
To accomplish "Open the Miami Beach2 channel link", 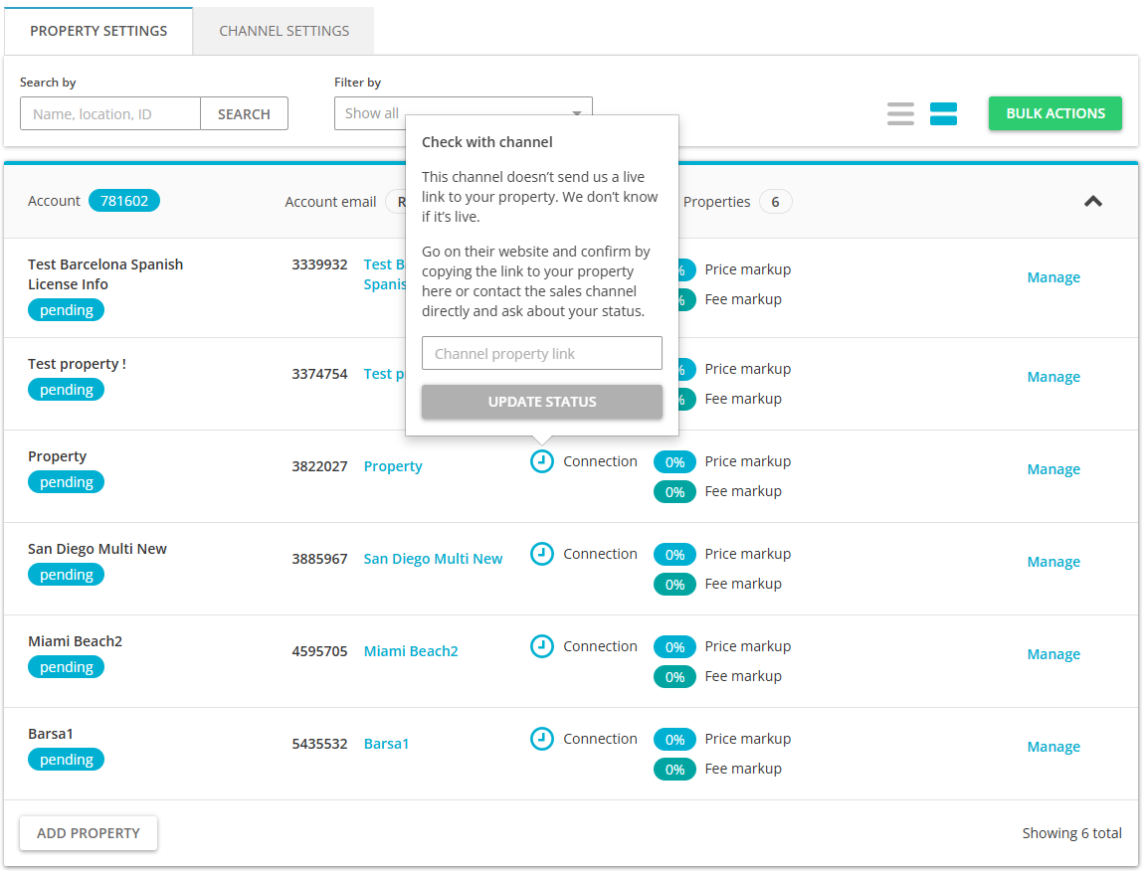I will [411, 651].
